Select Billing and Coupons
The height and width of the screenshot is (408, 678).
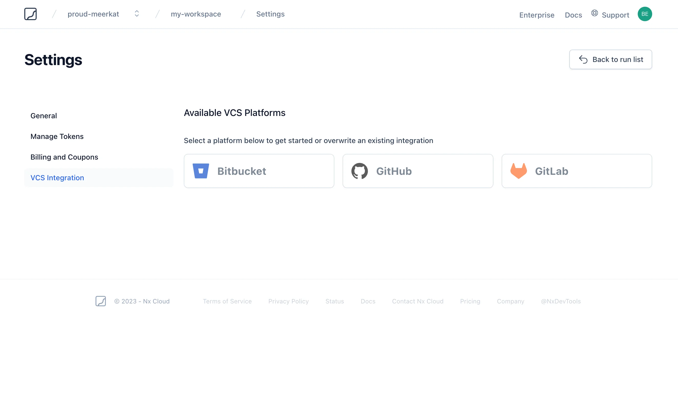pos(64,157)
